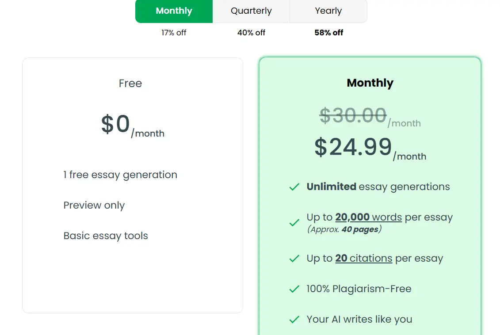Click the Free plan heading
This screenshot has width=500, height=335.
(x=130, y=84)
